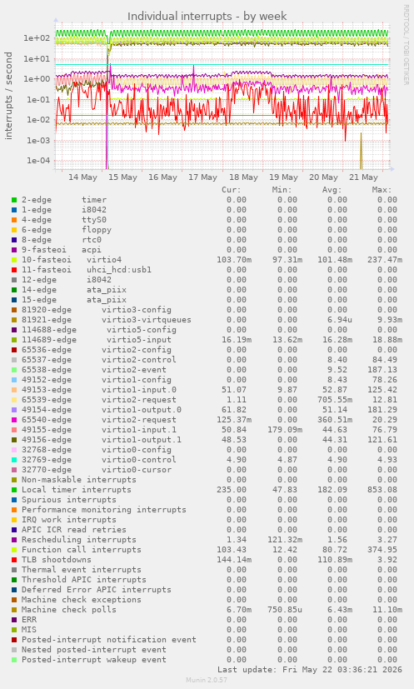Viewport: 414px width, 689px height.
Task: Click the Munin 2.0.57 footer text
Action: pyautogui.click(x=207, y=680)
